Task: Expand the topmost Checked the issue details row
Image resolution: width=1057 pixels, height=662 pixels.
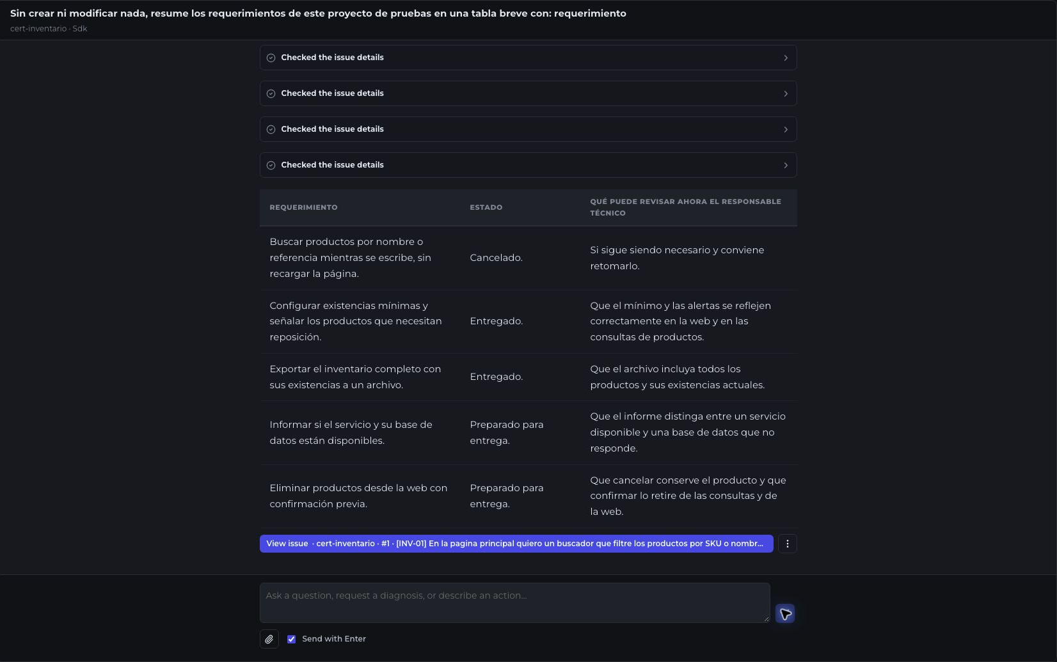Action: pos(528,58)
